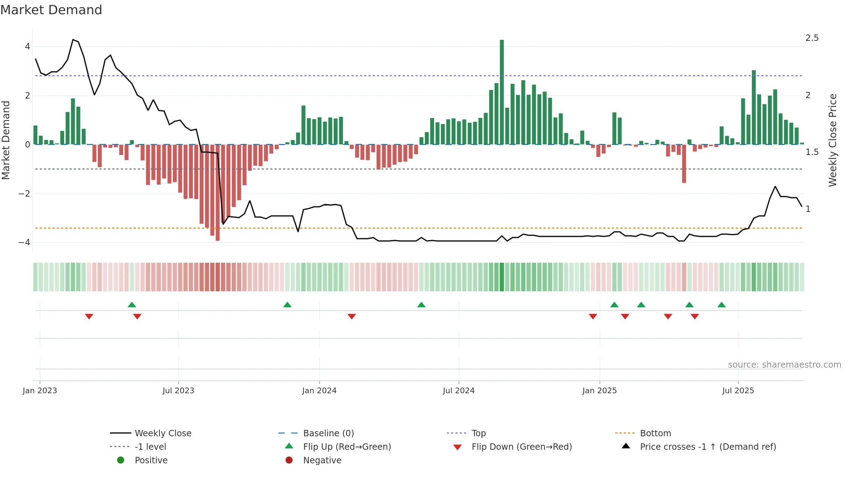Click the source: sharemaestro.com text
Image resolution: width=854 pixels, height=480 pixels.
[785, 364]
